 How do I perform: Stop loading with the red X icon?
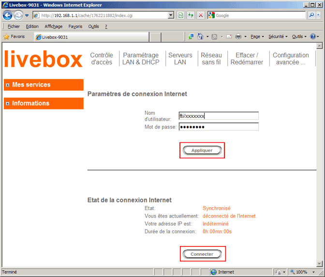click(x=201, y=15)
